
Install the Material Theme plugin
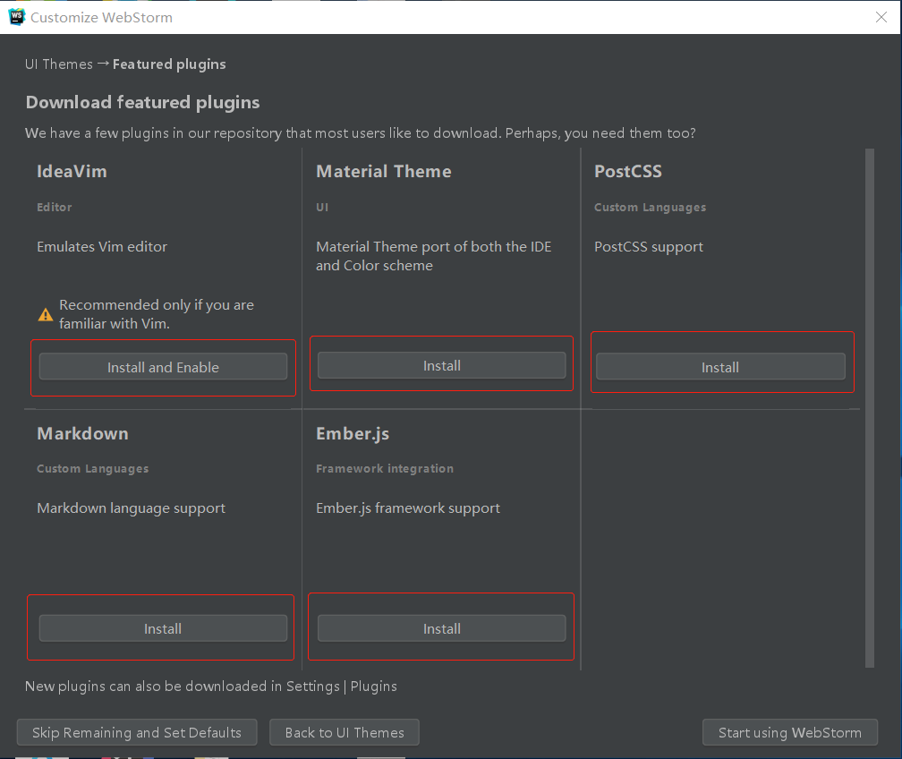coord(441,365)
